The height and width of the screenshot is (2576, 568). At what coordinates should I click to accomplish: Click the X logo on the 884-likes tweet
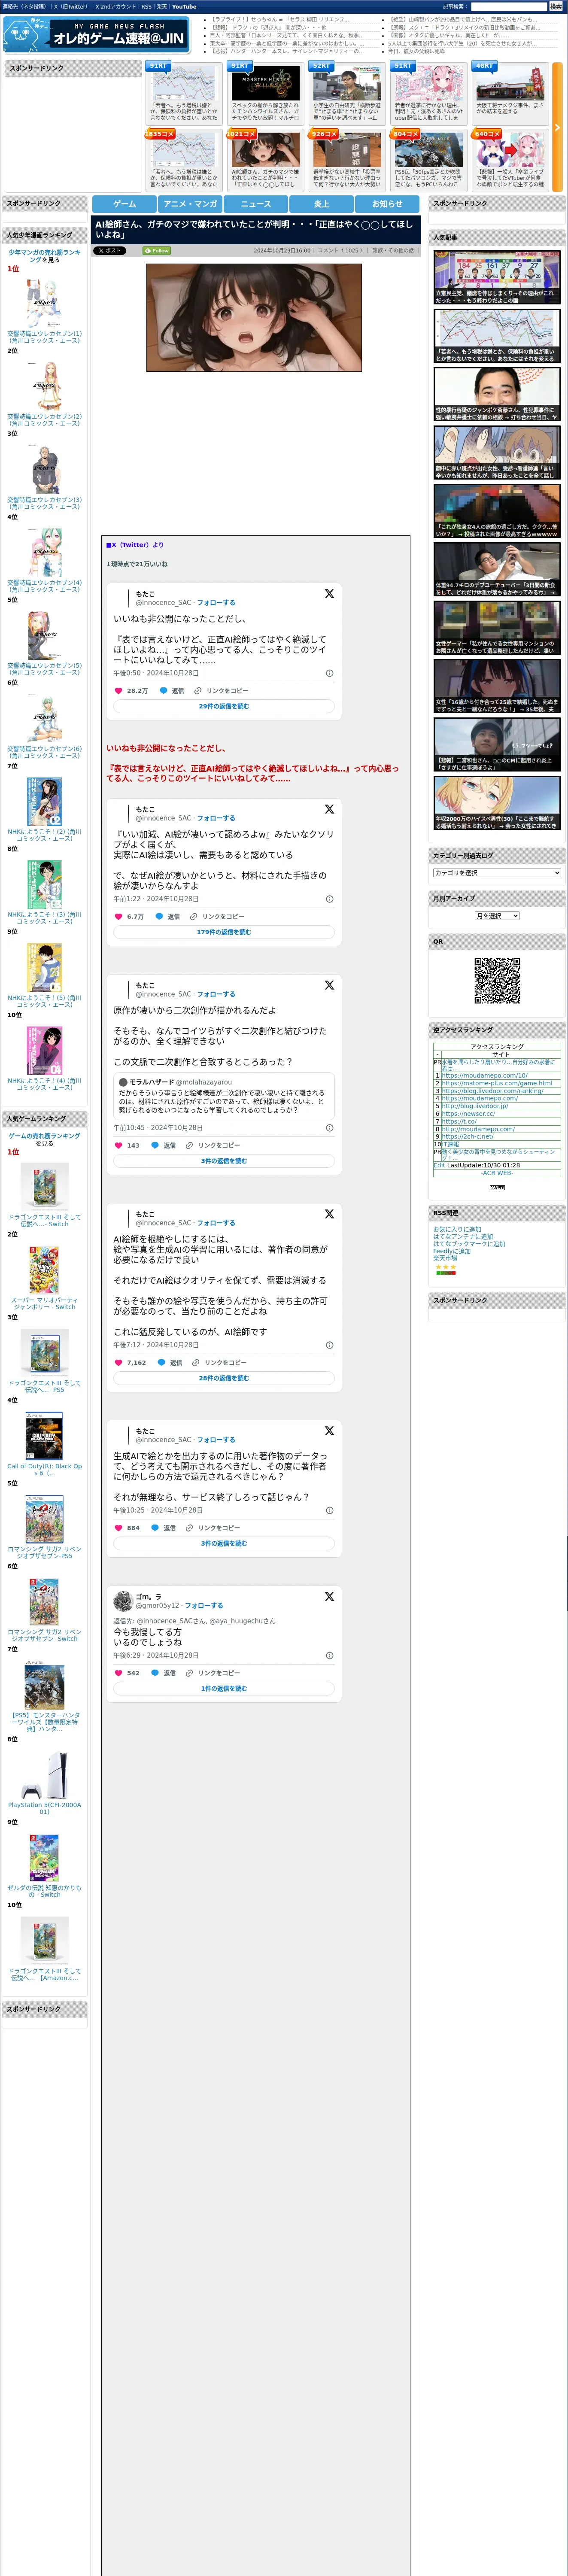coord(329,1431)
